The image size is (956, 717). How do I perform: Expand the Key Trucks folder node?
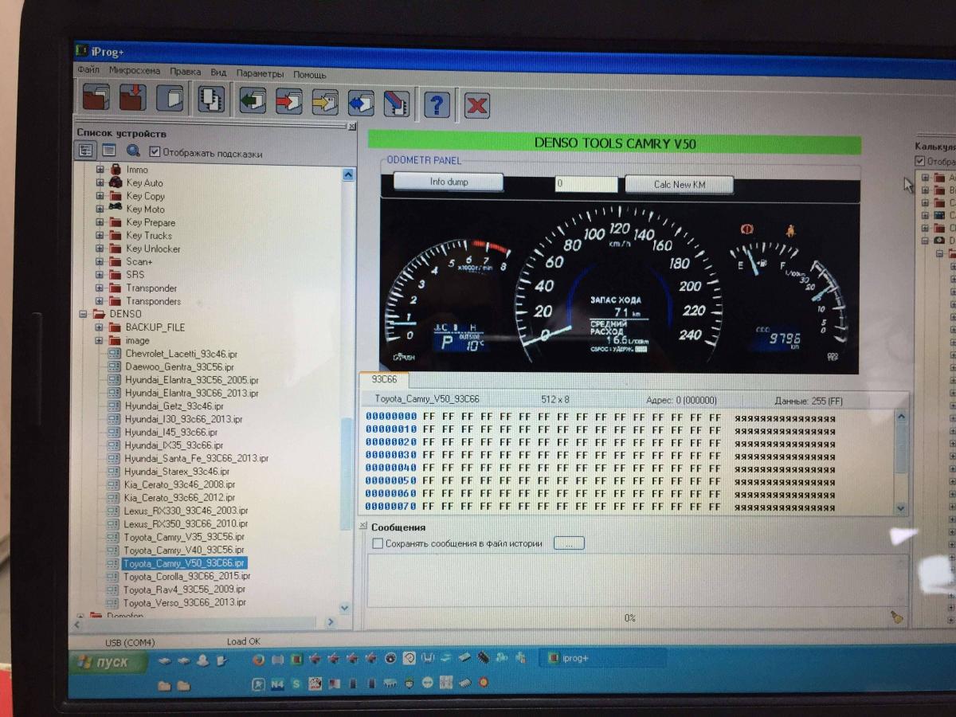click(x=100, y=235)
